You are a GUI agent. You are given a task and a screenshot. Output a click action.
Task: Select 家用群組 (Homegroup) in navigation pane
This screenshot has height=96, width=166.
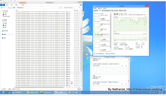point(5,31)
